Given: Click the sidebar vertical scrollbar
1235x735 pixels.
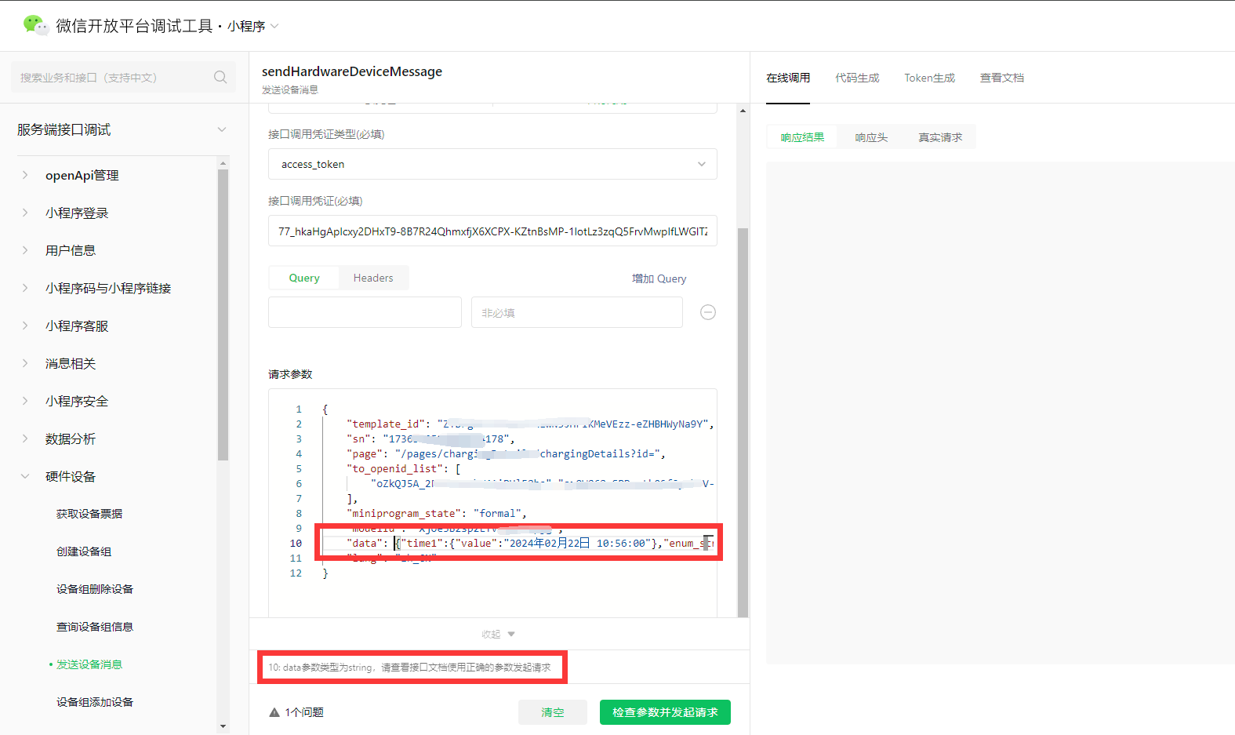Looking at the screenshot, I should (223, 314).
